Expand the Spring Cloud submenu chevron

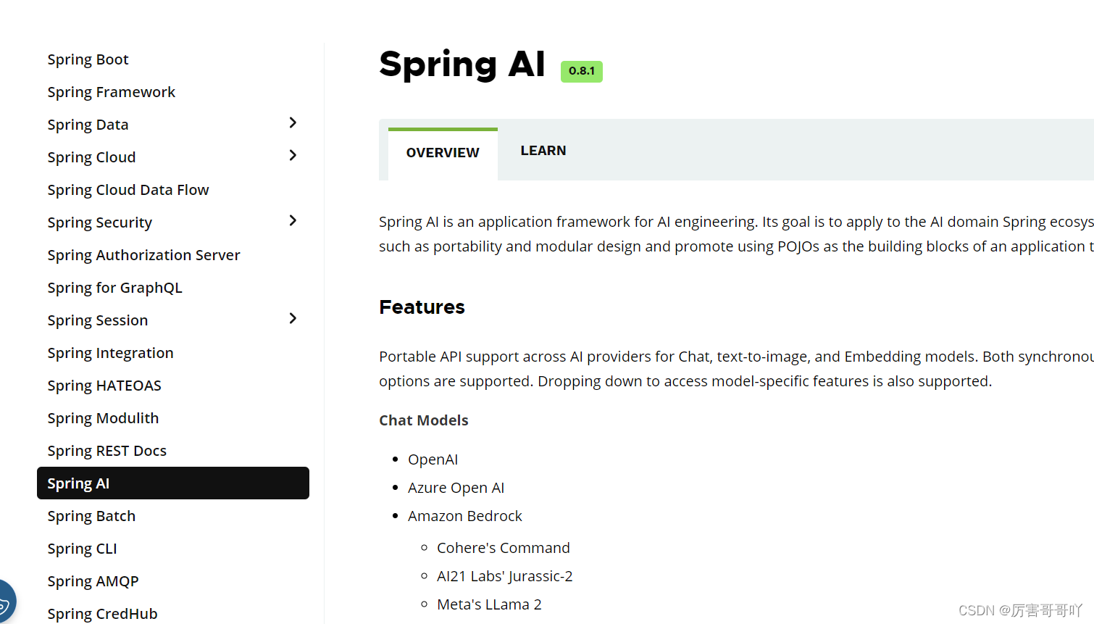[293, 156]
